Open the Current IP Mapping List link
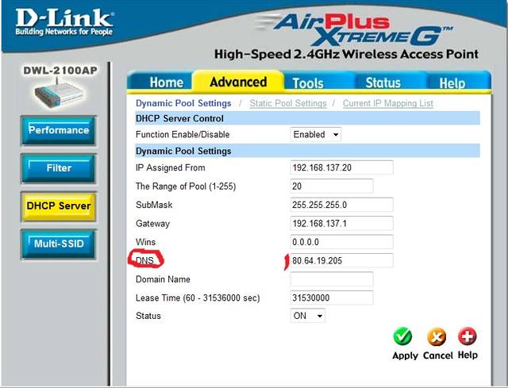The image size is (508, 388). [x=388, y=103]
